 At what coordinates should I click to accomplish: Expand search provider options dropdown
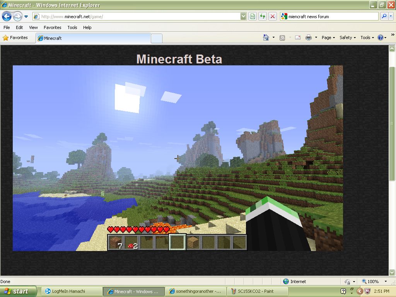pos(391,17)
